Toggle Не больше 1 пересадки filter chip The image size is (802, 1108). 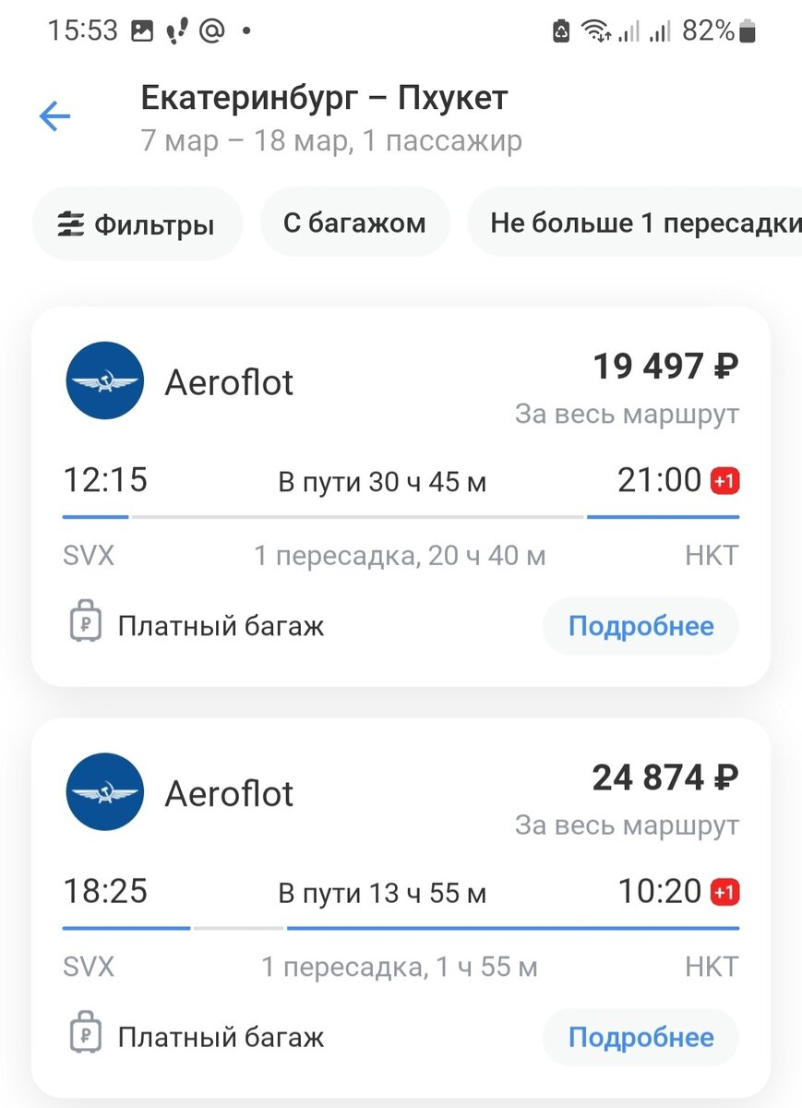[x=637, y=223]
